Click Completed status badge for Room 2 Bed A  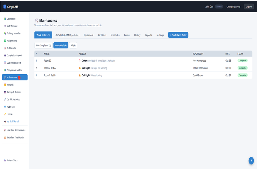[x=243, y=68]
